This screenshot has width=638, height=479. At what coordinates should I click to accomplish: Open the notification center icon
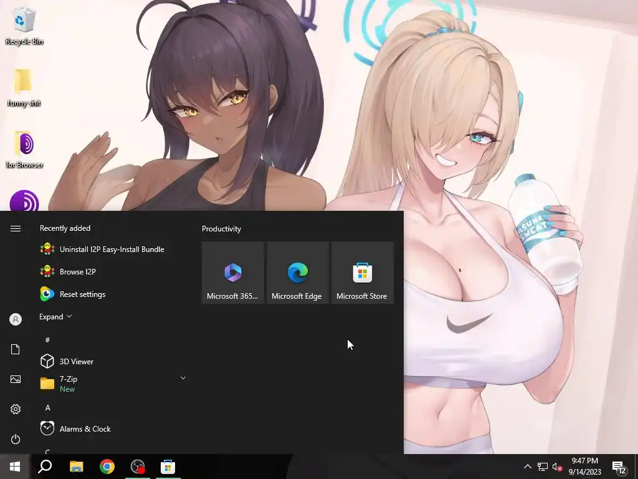pos(619,467)
